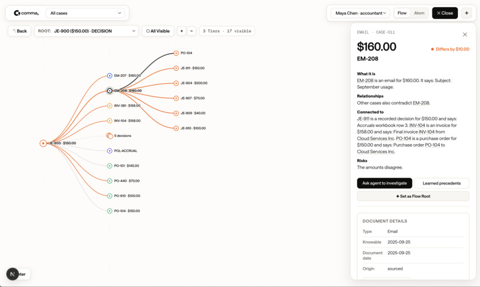Click the plus button next to Close

[x=466, y=13]
